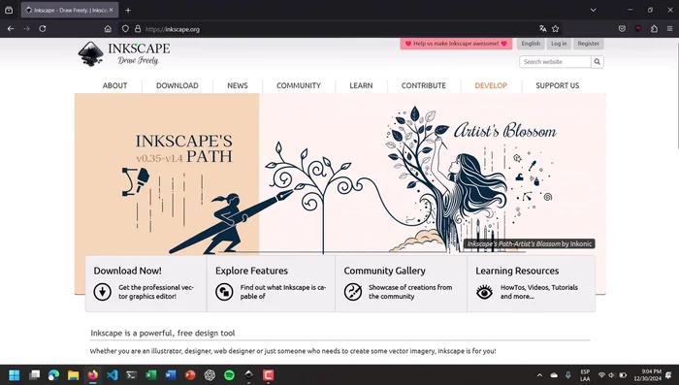Open the NEWS menu

tap(238, 85)
